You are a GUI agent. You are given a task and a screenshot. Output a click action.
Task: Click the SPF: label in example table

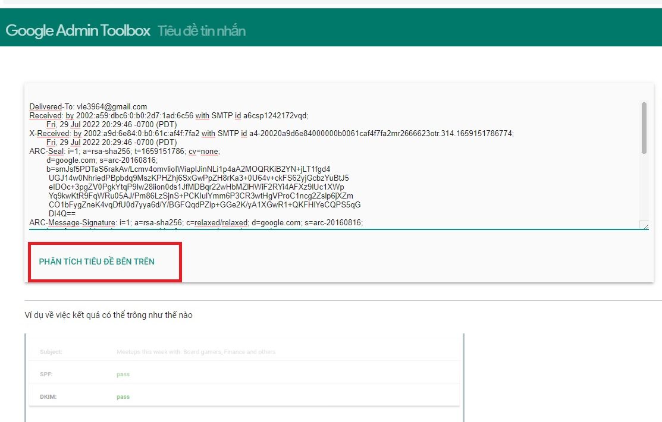point(46,374)
